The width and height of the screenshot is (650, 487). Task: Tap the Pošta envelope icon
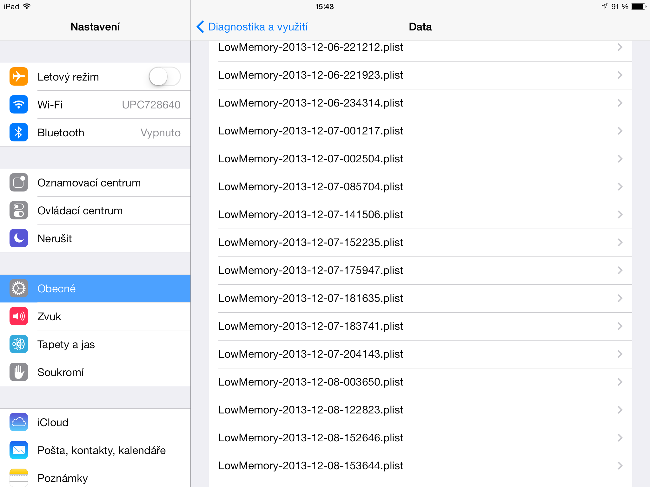19,450
